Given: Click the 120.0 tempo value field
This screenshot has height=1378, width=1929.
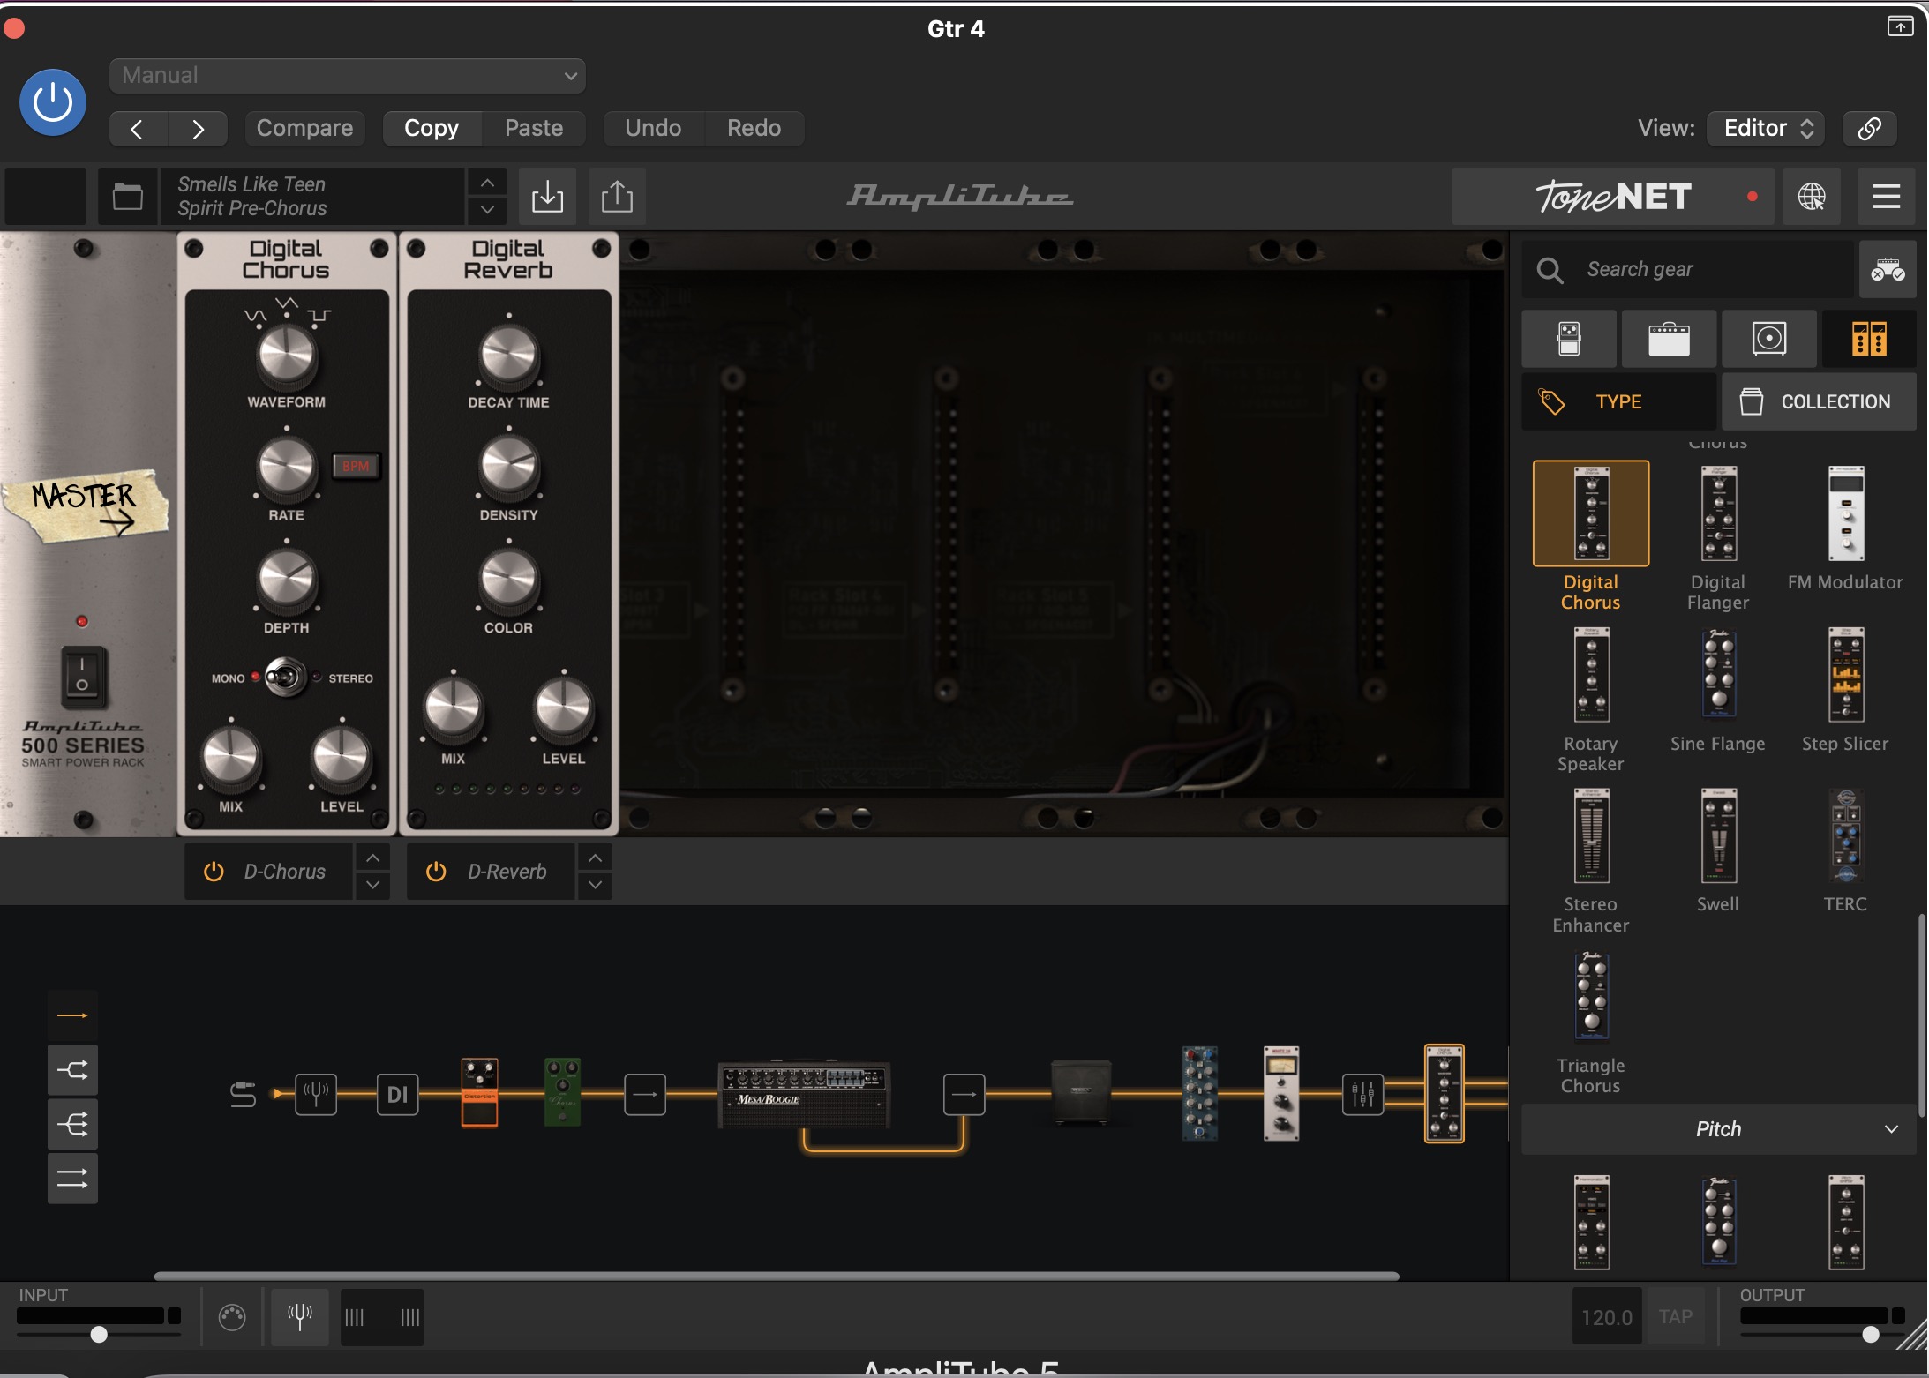Looking at the screenshot, I should click(1607, 1317).
